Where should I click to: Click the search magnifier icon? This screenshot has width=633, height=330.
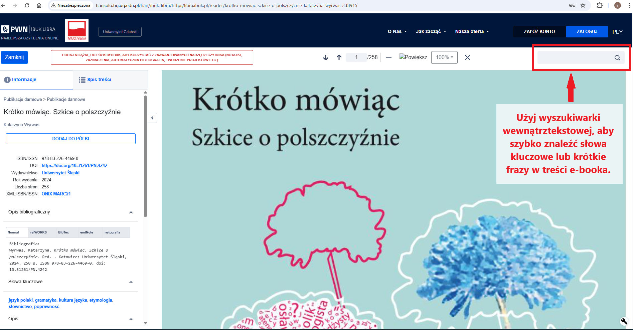(x=617, y=58)
